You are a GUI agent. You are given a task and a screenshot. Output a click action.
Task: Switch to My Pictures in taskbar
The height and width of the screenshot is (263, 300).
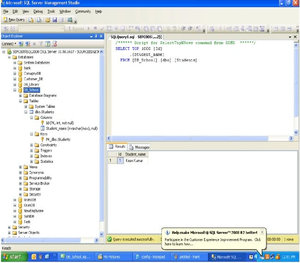click(113, 257)
